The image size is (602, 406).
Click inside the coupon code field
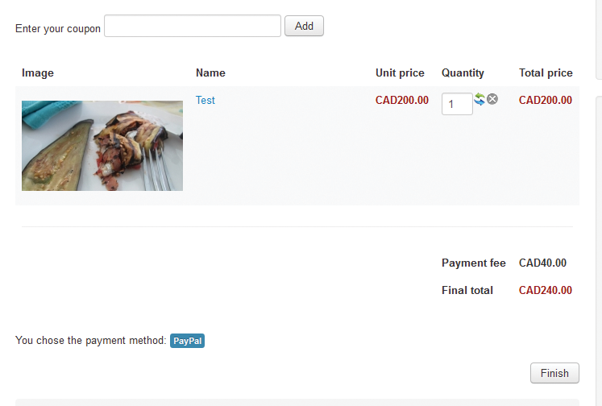pos(193,26)
